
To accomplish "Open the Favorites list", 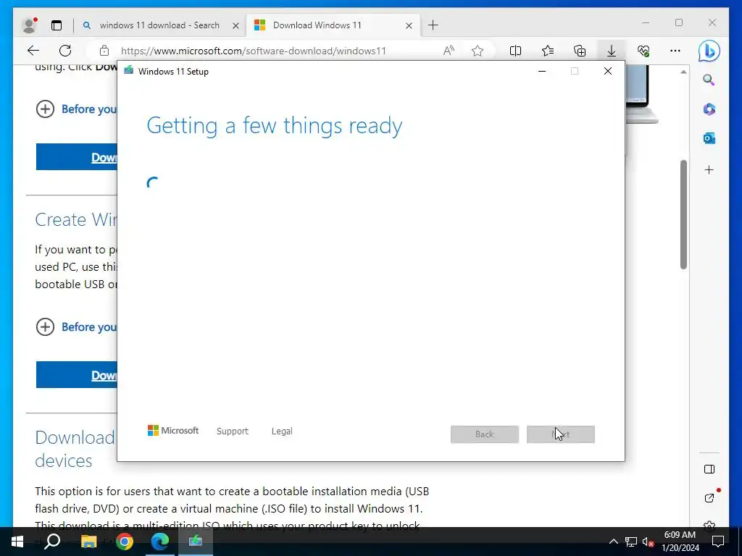I will [548, 51].
